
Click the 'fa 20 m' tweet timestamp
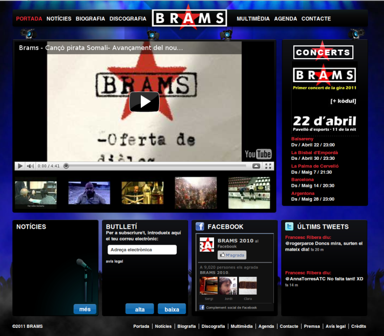point(317,250)
